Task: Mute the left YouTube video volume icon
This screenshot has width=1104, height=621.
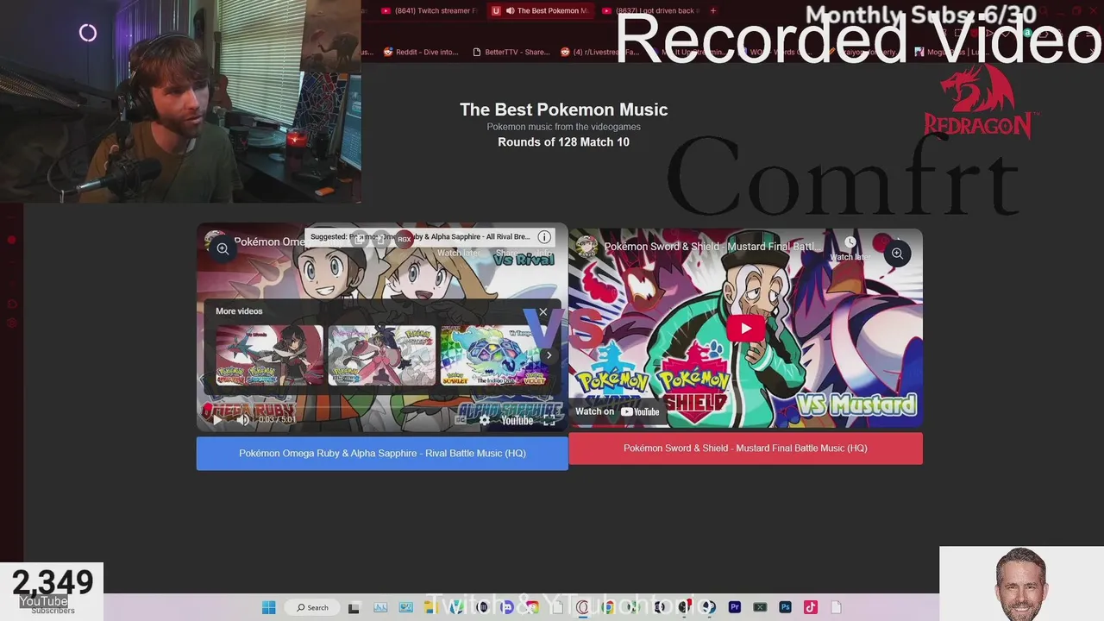Action: [243, 420]
